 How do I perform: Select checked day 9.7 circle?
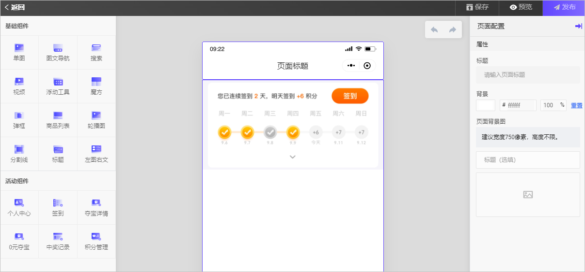247,132
